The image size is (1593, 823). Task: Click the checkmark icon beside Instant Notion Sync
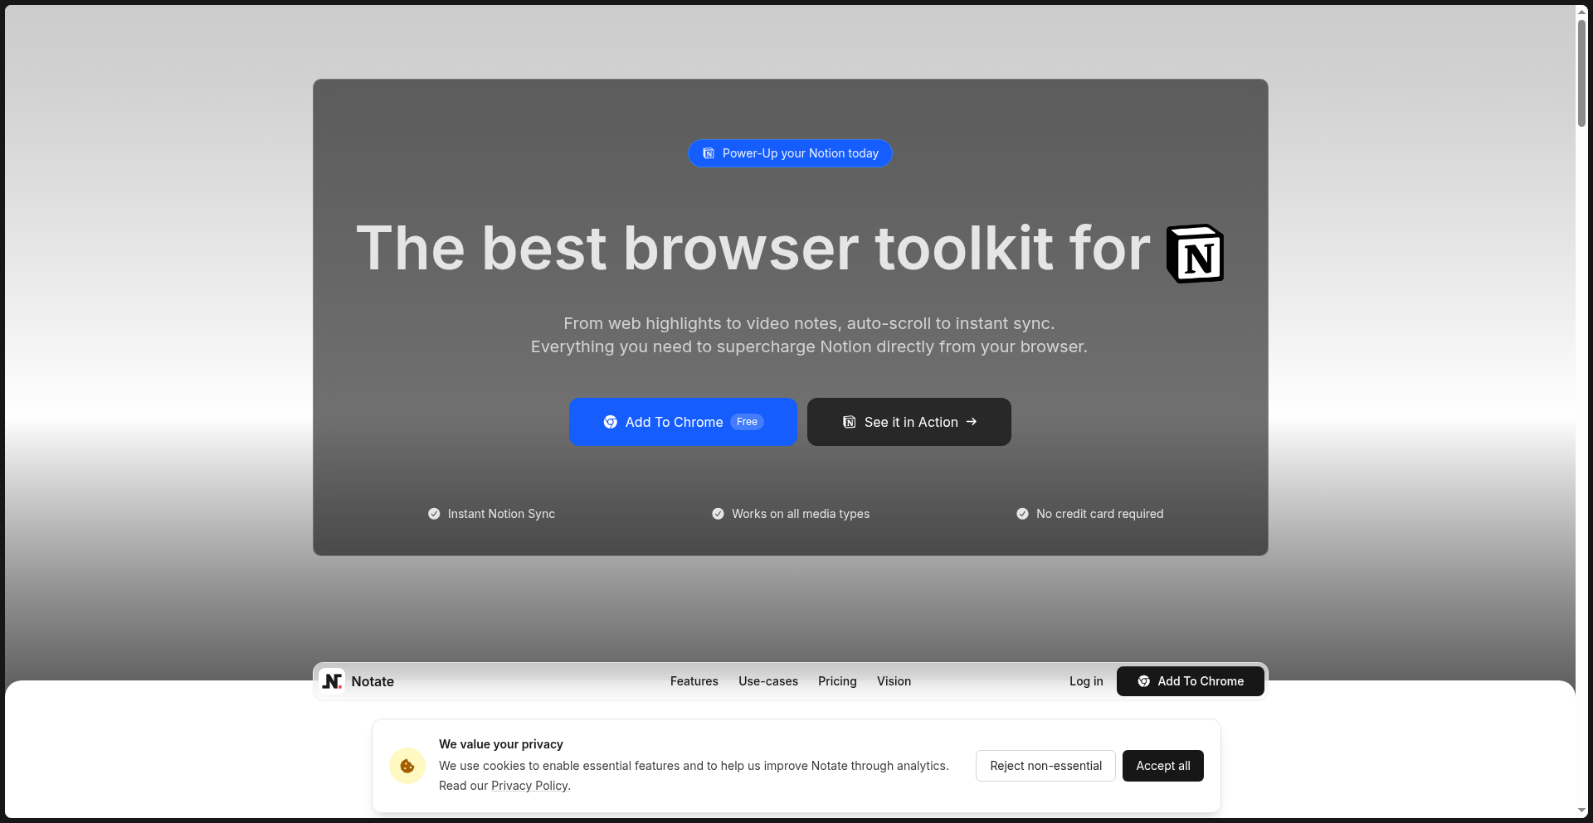click(x=434, y=514)
